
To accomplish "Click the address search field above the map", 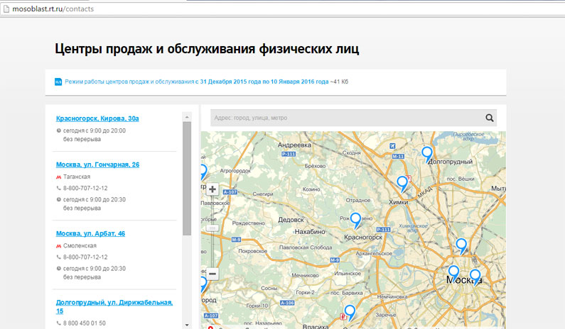I will pos(345,118).
